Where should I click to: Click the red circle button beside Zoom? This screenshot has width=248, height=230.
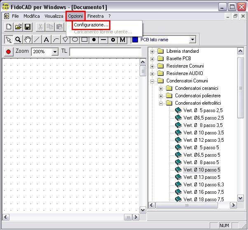coord(9,52)
